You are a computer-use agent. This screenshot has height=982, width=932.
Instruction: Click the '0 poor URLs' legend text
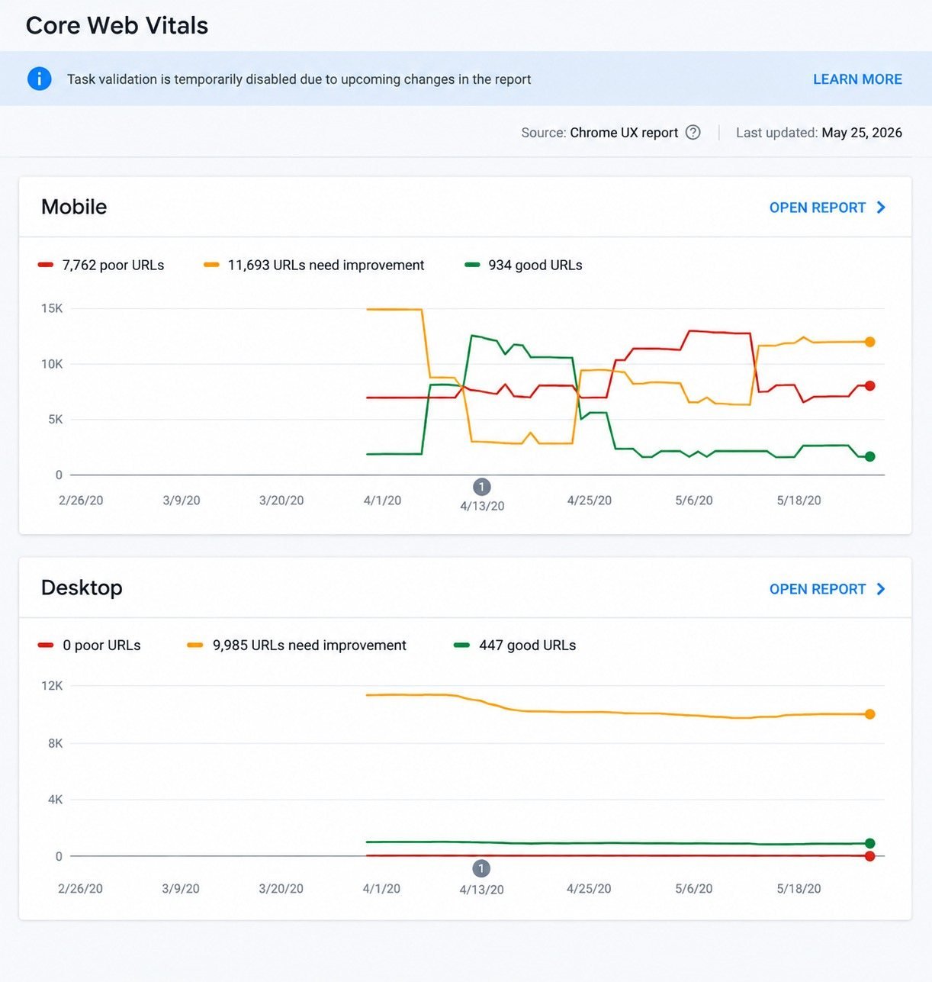101,645
